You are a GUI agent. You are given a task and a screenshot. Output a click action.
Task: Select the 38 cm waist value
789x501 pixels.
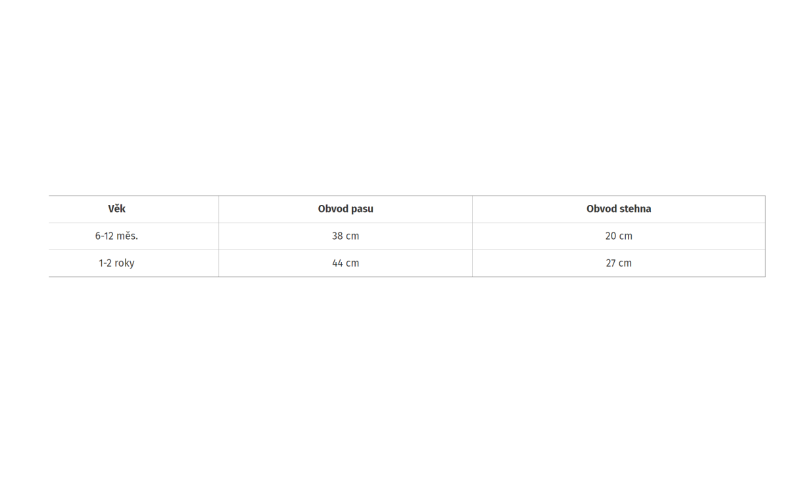[345, 236]
